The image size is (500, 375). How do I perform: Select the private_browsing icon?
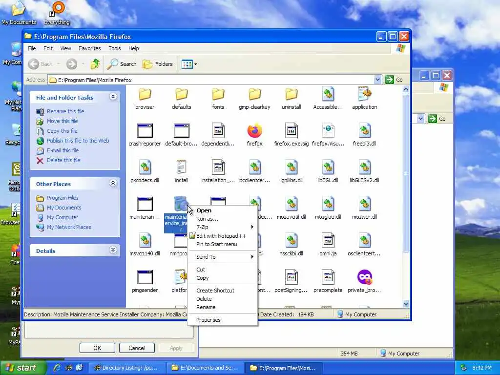pyautogui.click(x=364, y=277)
